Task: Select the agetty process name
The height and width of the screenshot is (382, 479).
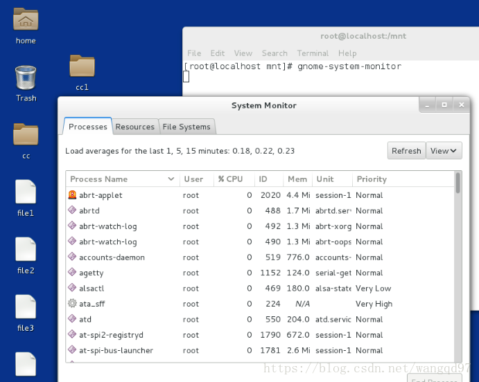Action: (92, 273)
